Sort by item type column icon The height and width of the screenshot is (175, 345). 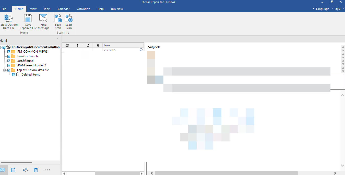(x=88, y=45)
